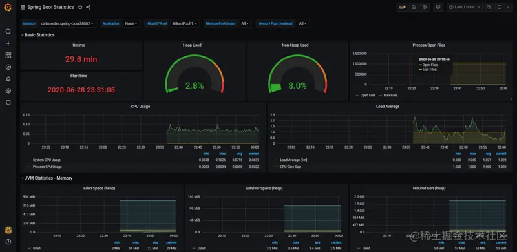This screenshot has width=517, height=252.
Task: Open the Dashboards icon in sidebar
Action: tap(8, 56)
